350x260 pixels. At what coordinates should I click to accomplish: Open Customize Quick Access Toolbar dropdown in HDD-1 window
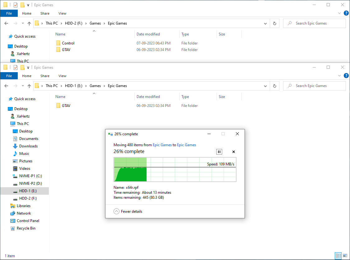point(28,67)
